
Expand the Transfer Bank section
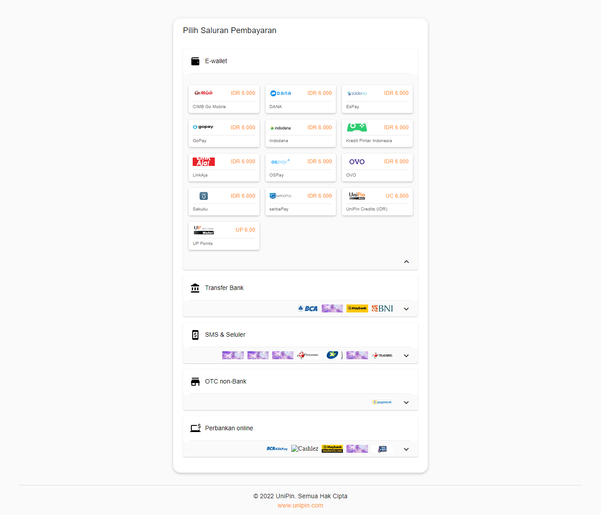click(x=406, y=309)
